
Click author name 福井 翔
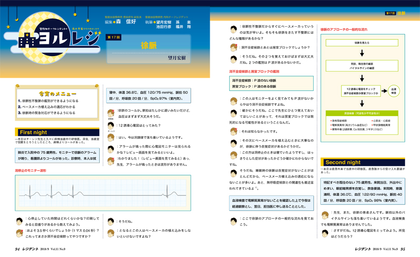183,27
